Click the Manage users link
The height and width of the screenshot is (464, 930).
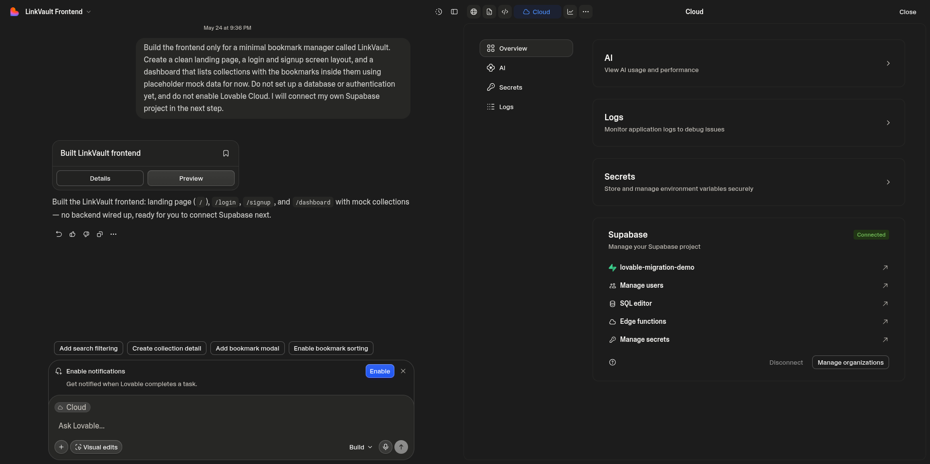641,285
